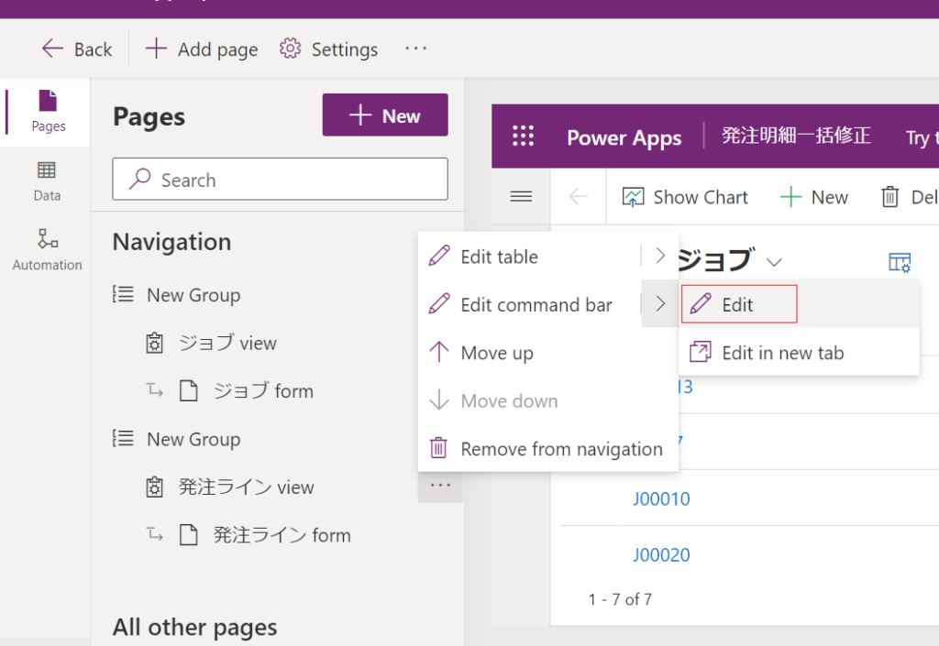Click the Power Apps waffle launcher icon
Screen dimensions: 939x646
coord(523,137)
